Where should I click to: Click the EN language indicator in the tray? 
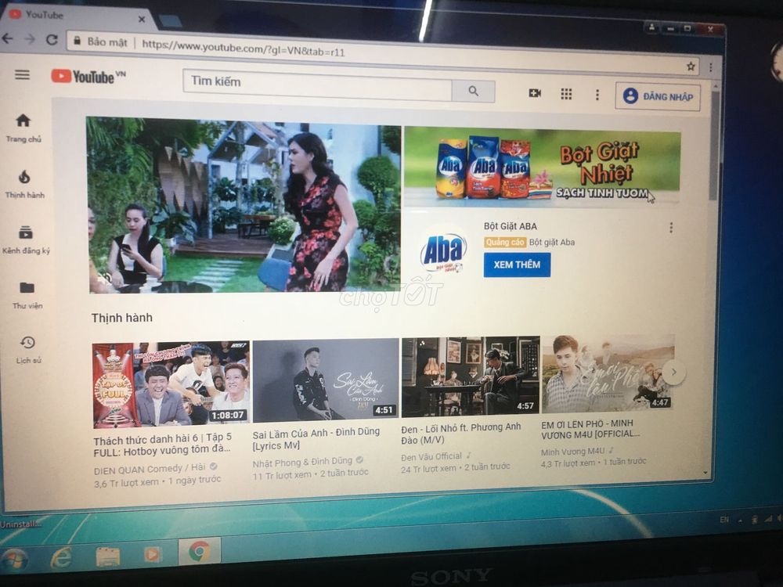(724, 520)
